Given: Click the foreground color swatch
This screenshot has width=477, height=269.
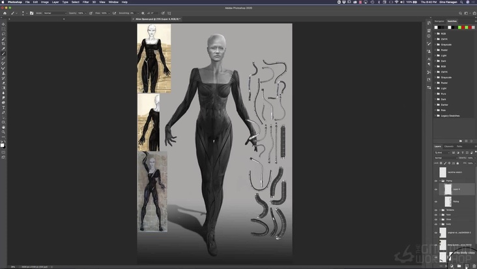Looking at the screenshot, I should 2,146.
